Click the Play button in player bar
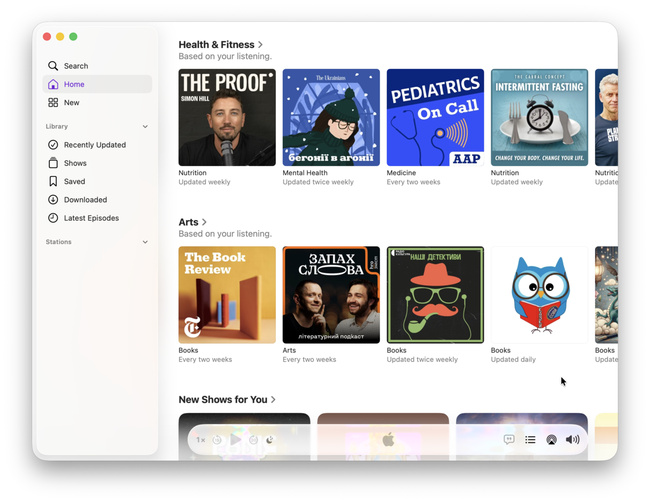Image resolution: width=650 pixels, height=503 pixels. (236, 439)
